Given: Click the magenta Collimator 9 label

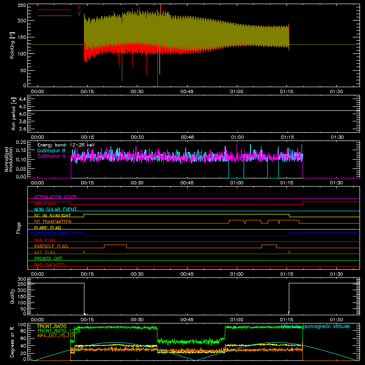Looking at the screenshot, I should 51,156.
